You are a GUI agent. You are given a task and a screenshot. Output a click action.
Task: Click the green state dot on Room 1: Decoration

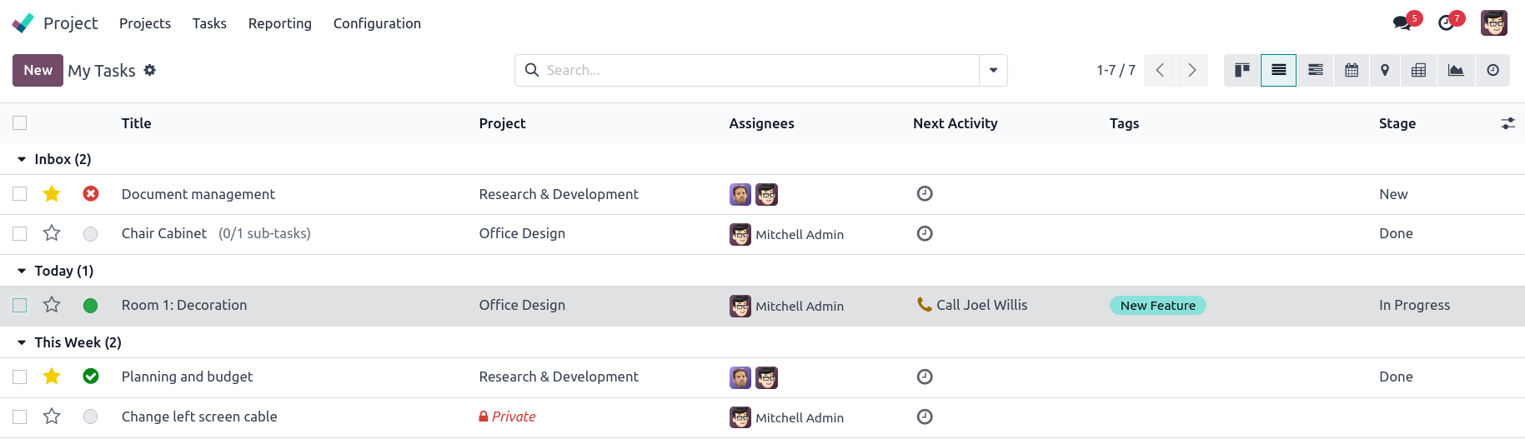[91, 306]
